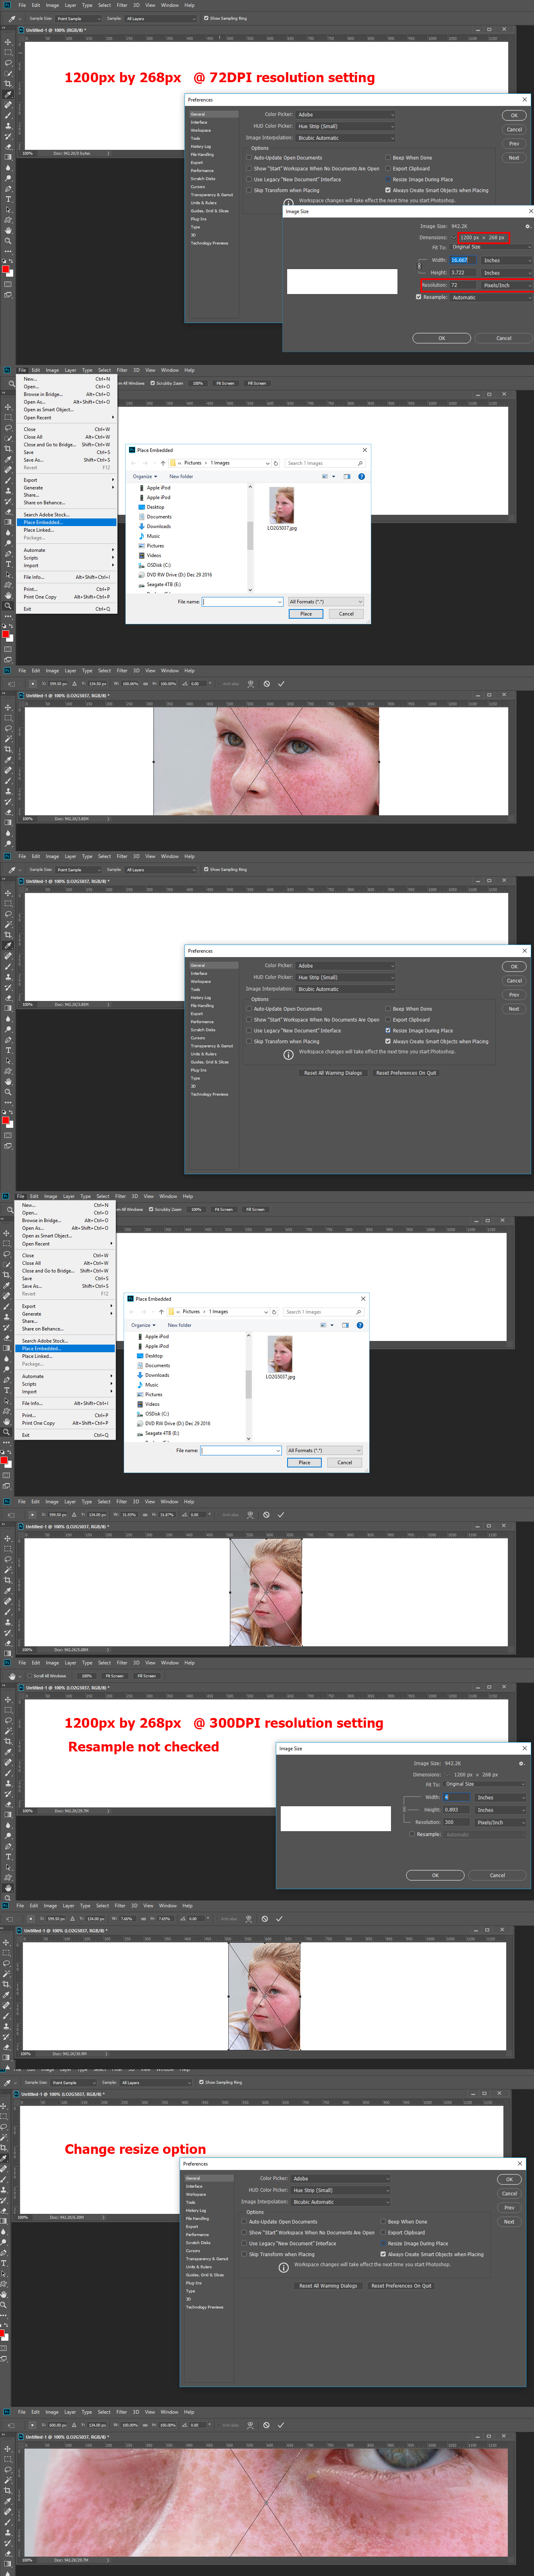Click Next button in topmost Preferences dialog
The image size is (534, 2576).
click(x=514, y=157)
